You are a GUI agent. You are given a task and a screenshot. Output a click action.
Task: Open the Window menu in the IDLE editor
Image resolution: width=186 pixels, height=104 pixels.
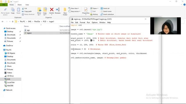102,23
